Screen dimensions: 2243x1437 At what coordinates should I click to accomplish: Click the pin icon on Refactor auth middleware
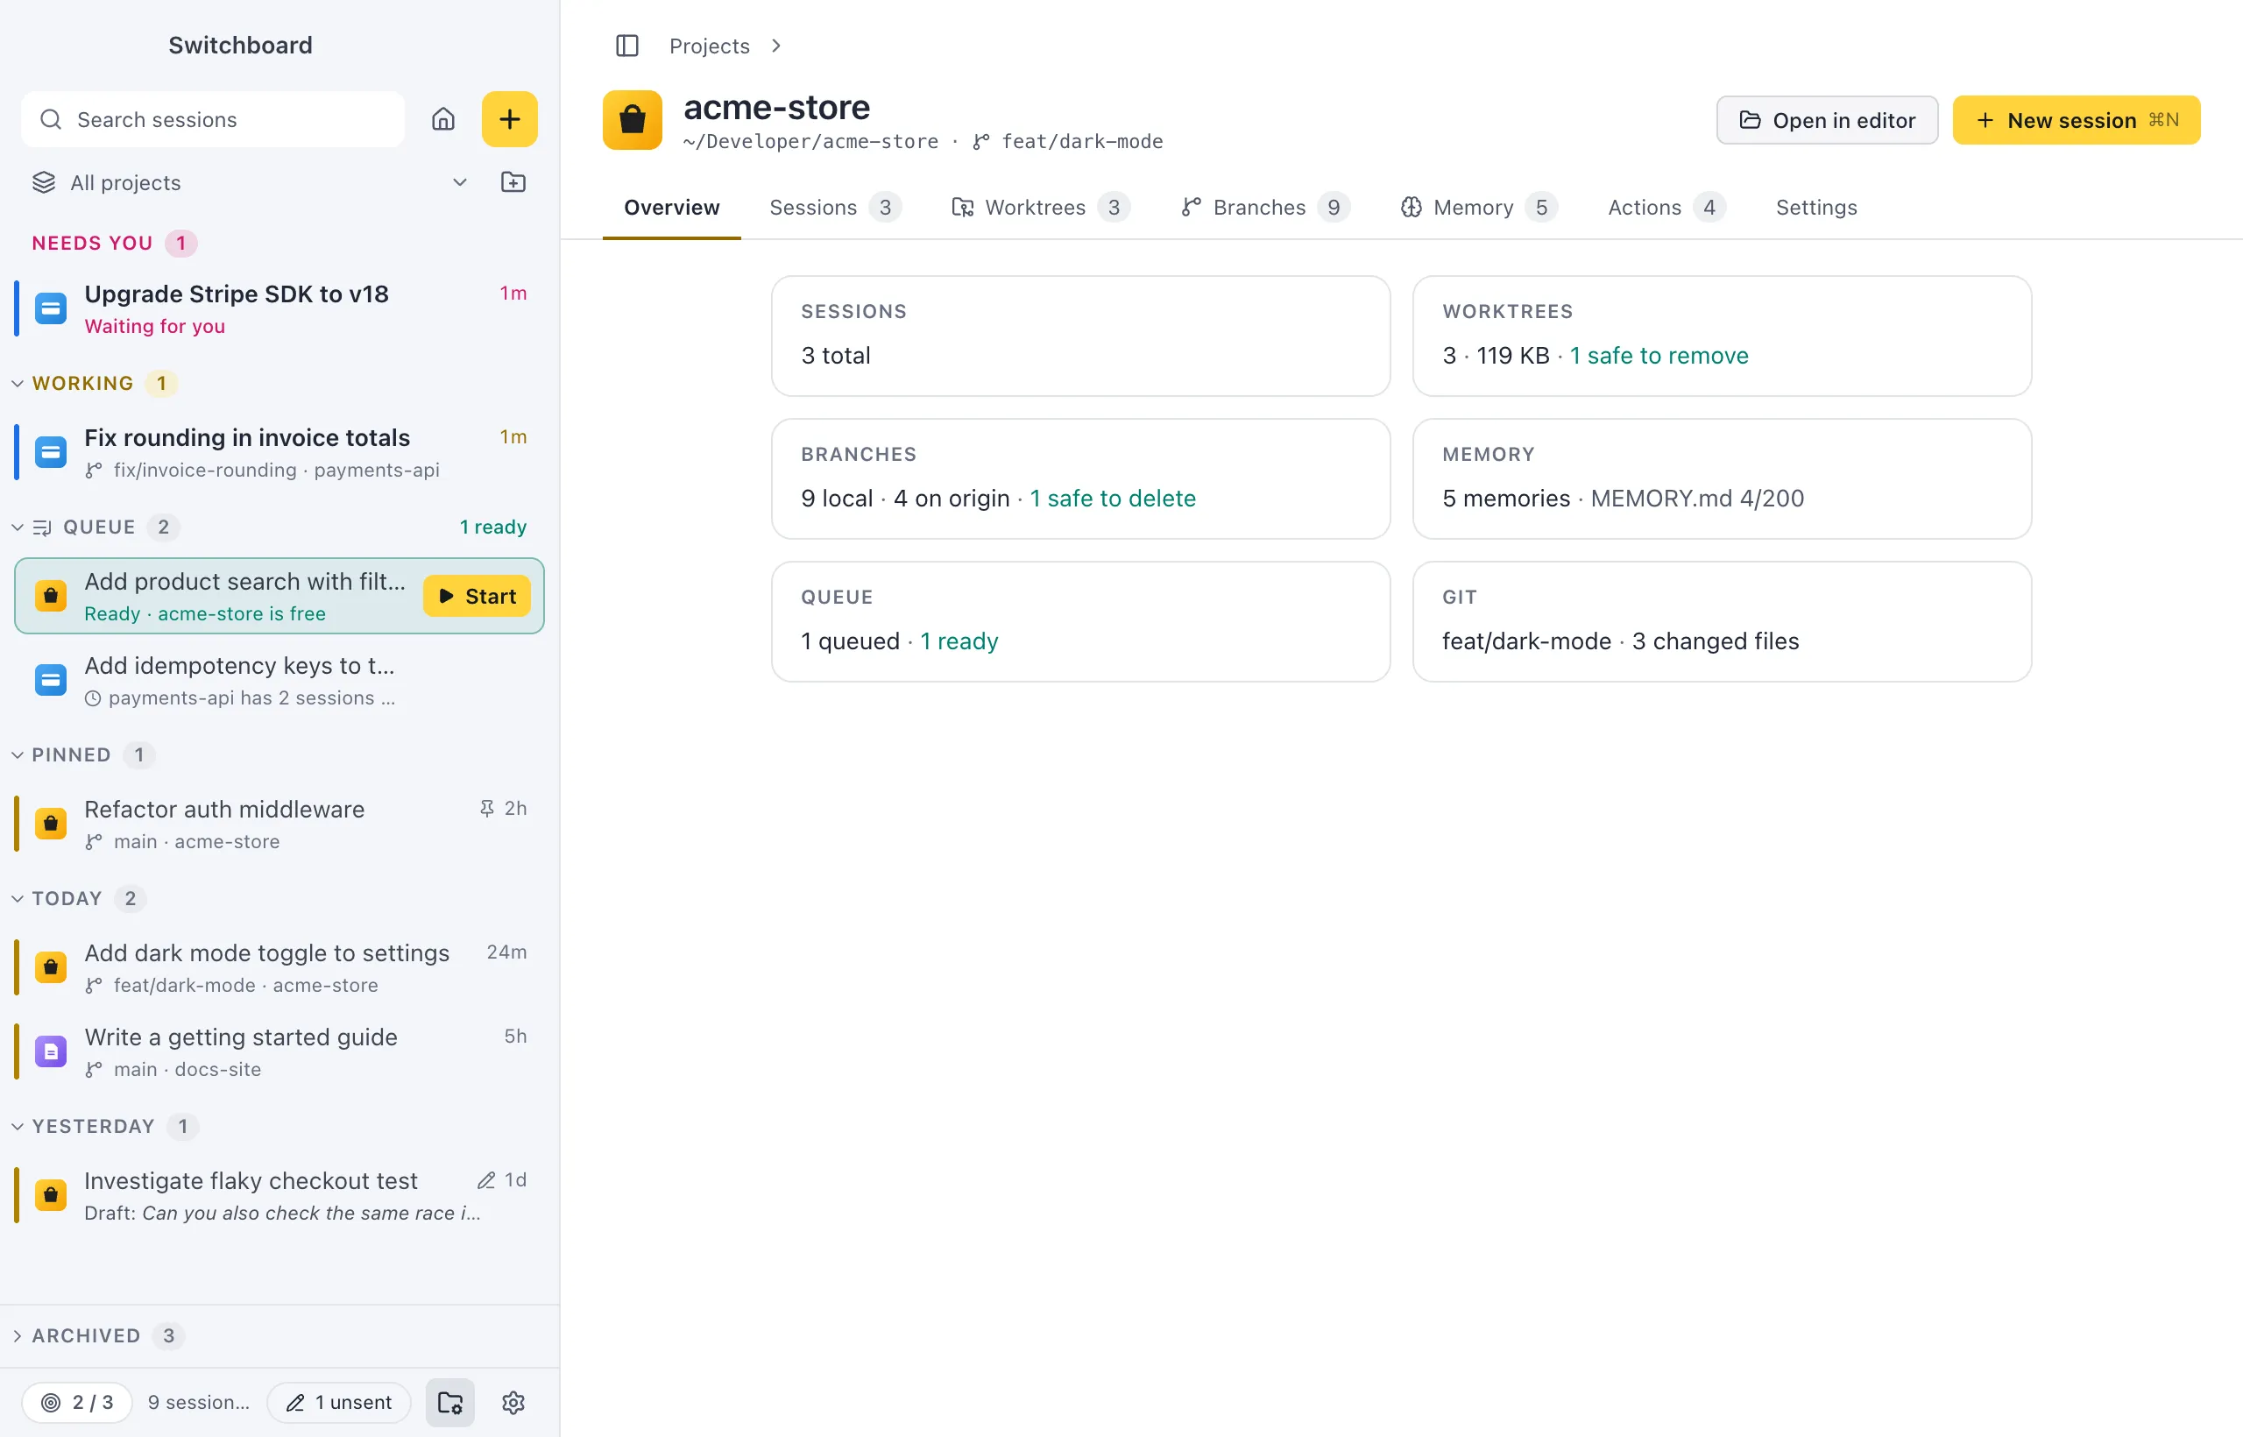487,808
